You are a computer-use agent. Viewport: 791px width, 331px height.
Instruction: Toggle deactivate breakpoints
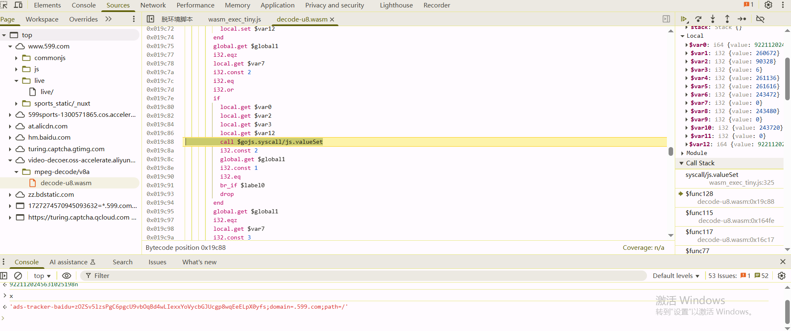[x=760, y=19]
